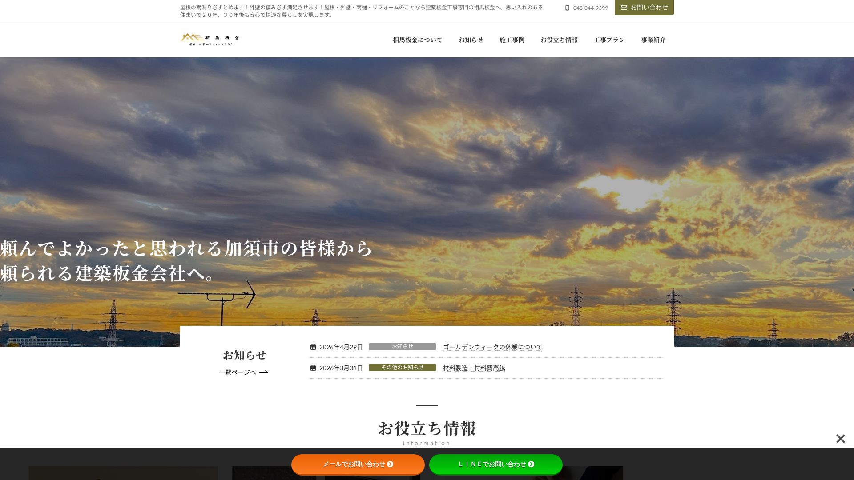854x480 pixels.
Task: Click the gray お知らせ category tag
Action: point(403,347)
